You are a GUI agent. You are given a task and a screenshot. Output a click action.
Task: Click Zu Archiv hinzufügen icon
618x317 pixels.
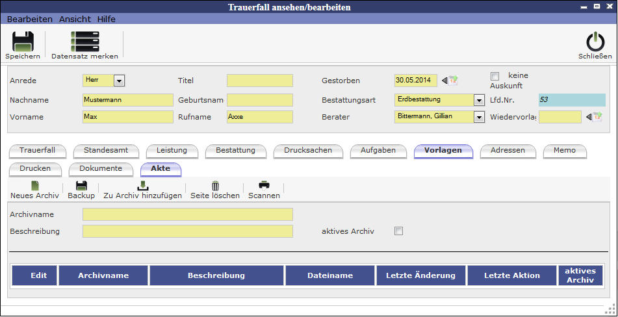(x=142, y=186)
